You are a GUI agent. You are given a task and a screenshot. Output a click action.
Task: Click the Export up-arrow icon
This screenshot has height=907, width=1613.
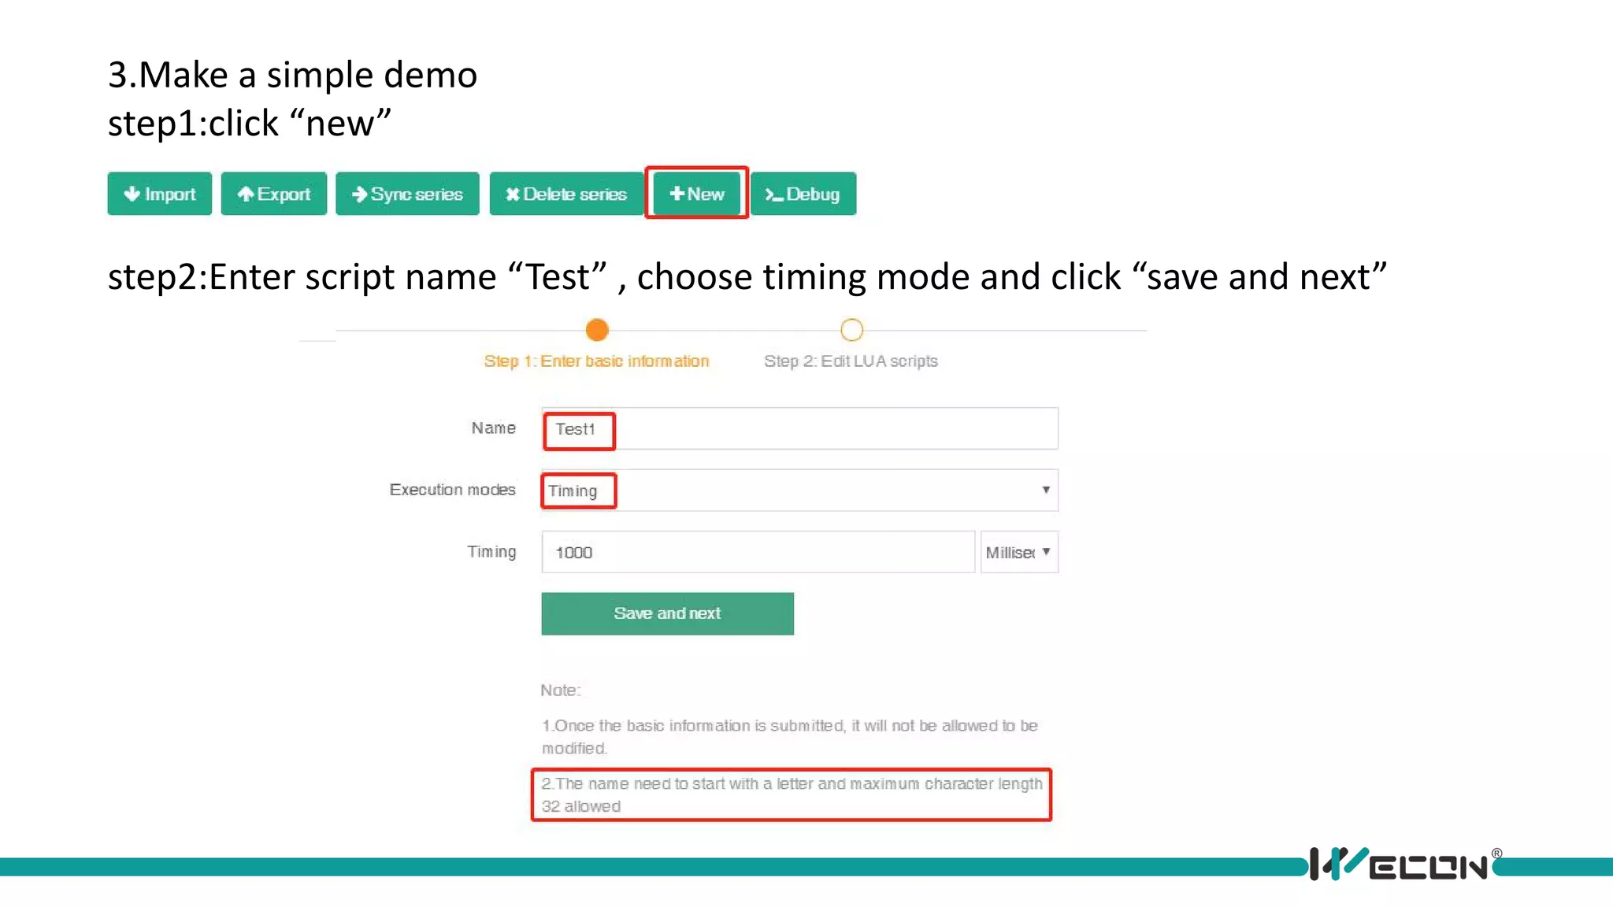tap(246, 194)
